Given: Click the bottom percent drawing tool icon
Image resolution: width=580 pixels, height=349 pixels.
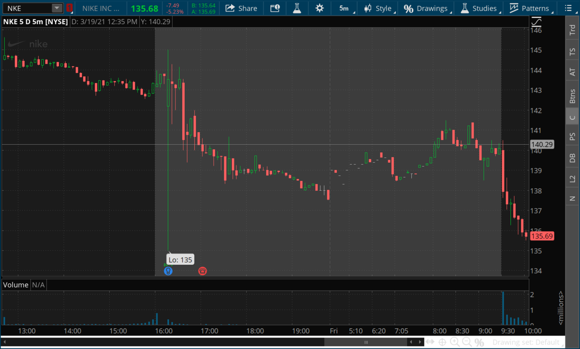Looking at the screenshot, I should (x=479, y=342).
